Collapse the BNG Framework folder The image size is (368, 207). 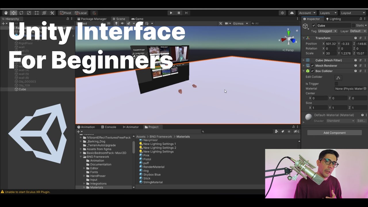81,157
